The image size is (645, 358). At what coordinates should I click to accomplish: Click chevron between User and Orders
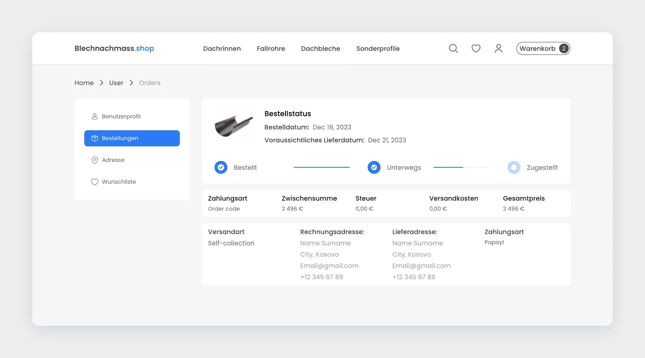coord(131,83)
